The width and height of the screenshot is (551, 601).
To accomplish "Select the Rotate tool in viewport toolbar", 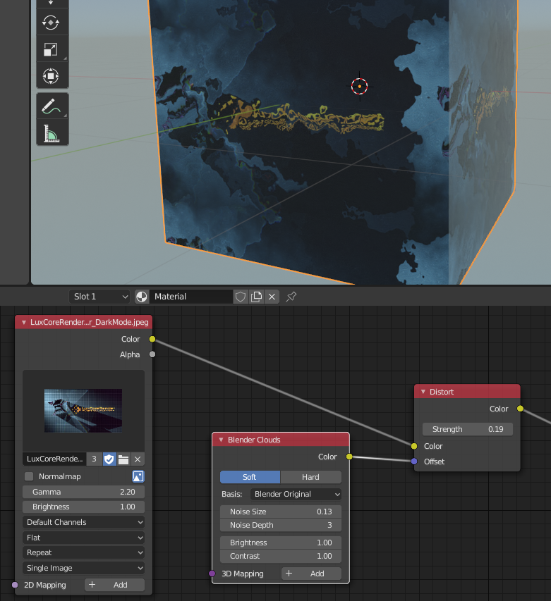I will [51, 23].
